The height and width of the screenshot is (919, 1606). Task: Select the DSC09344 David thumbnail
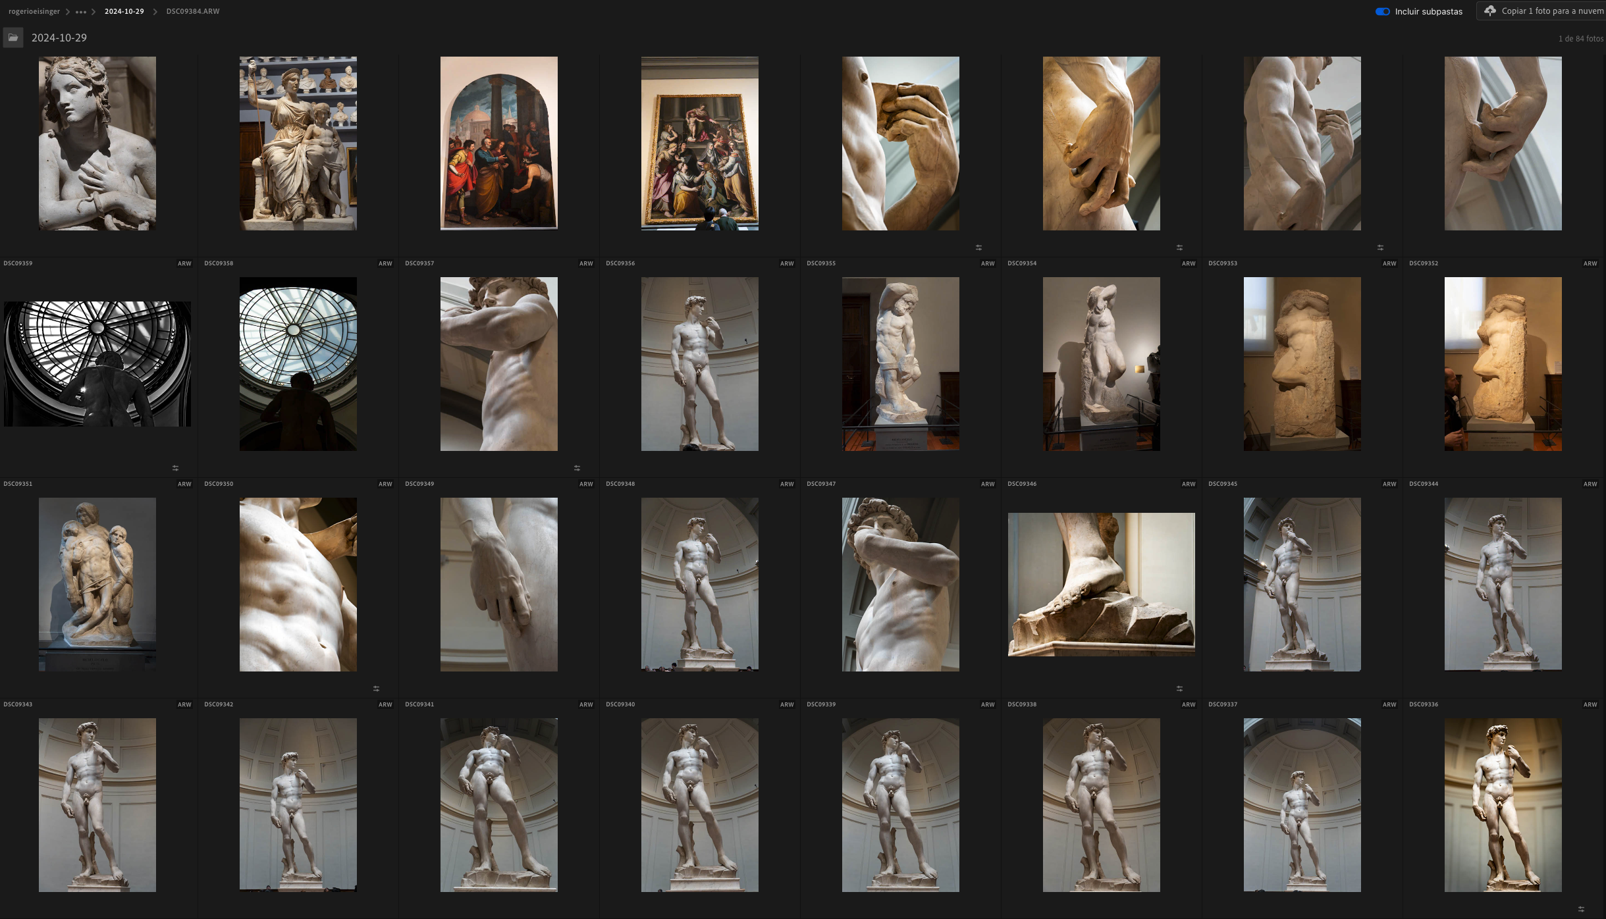1503,585
